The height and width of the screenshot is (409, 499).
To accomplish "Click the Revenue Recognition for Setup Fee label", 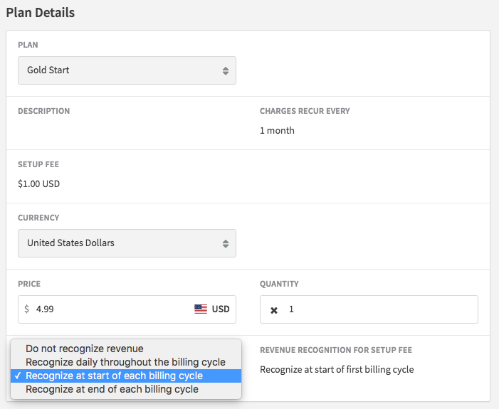I will point(336,350).
